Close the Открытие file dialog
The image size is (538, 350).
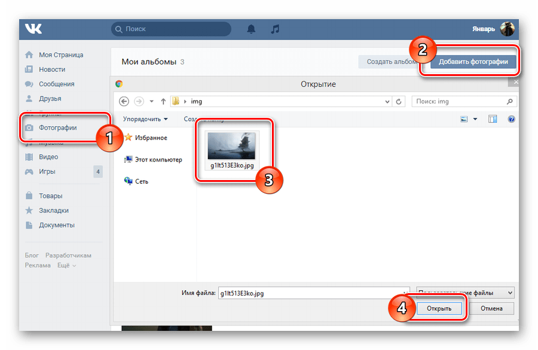click(516, 82)
